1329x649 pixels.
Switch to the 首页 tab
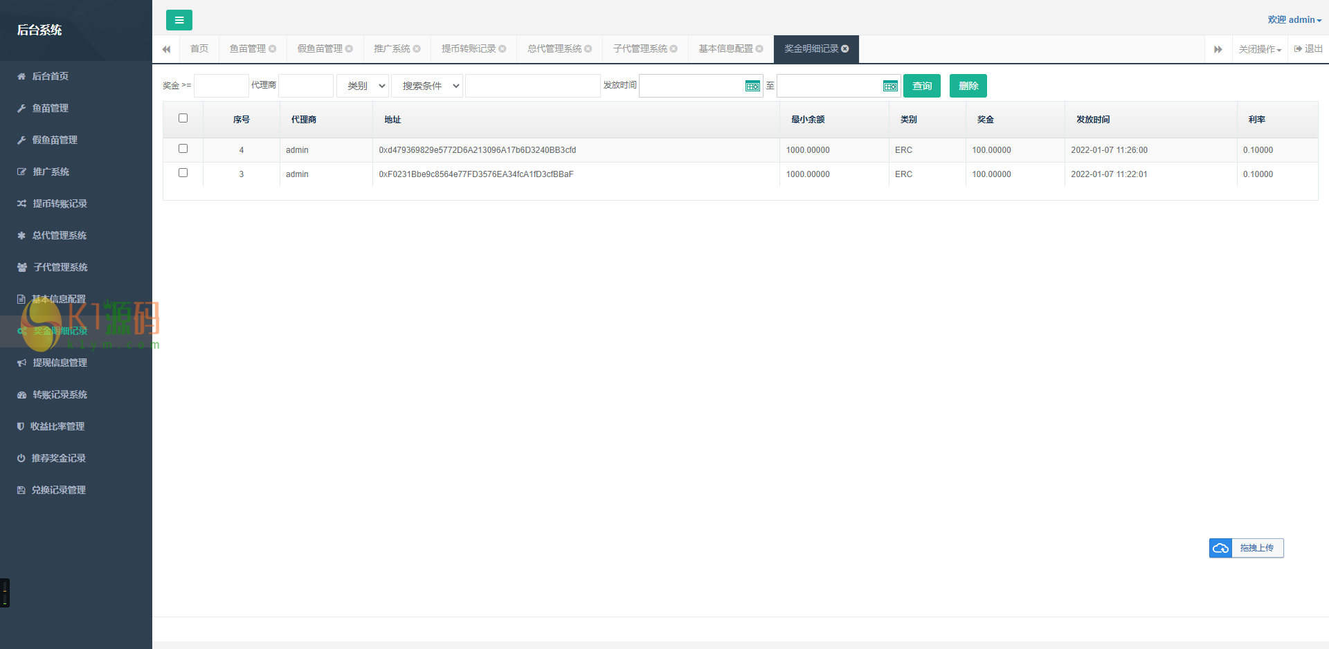pos(199,48)
